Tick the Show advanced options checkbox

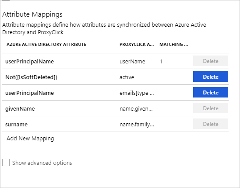(x=6, y=162)
